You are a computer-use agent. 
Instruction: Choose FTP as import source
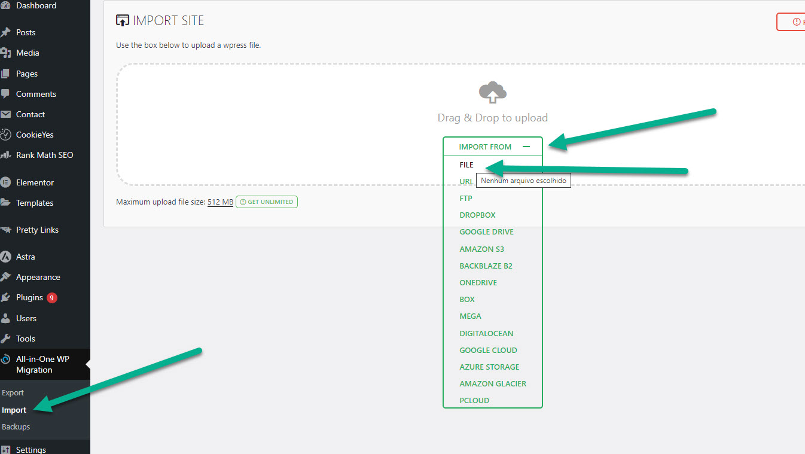tap(466, 198)
